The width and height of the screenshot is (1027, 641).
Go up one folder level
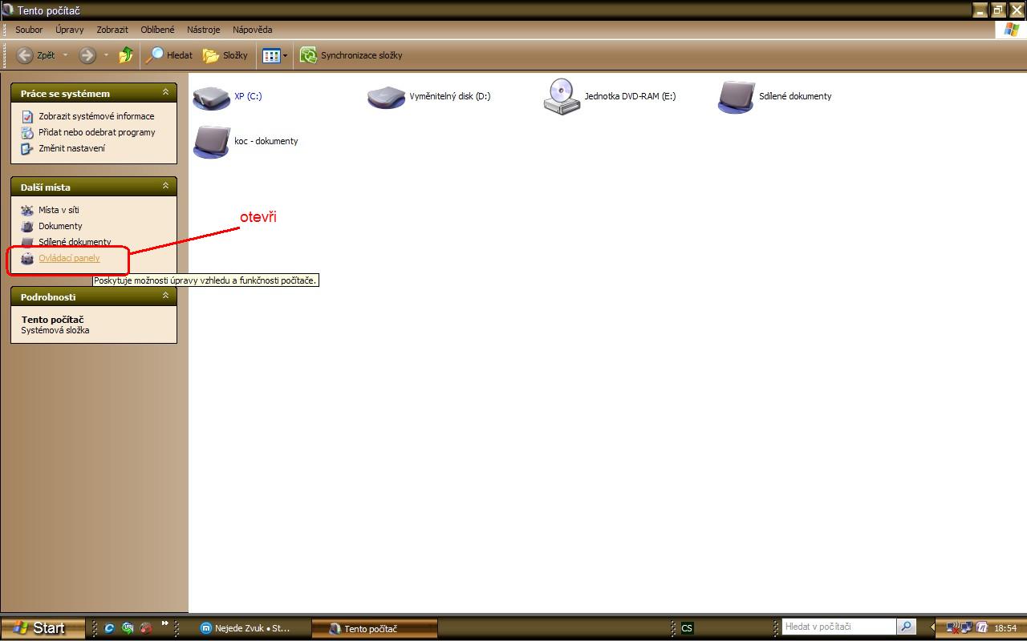[126, 55]
